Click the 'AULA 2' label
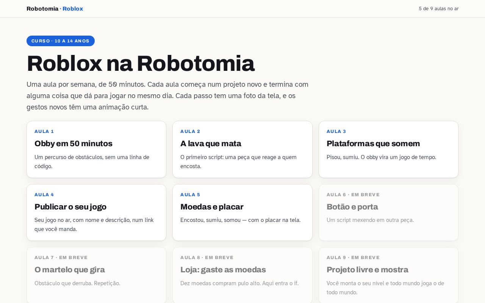The width and height of the screenshot is (485, 303). click(x=190, y=131)
